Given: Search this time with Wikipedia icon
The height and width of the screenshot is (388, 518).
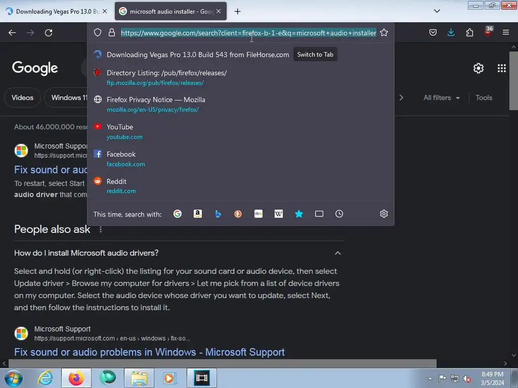Looking at the screenshot, I should 279,214.
